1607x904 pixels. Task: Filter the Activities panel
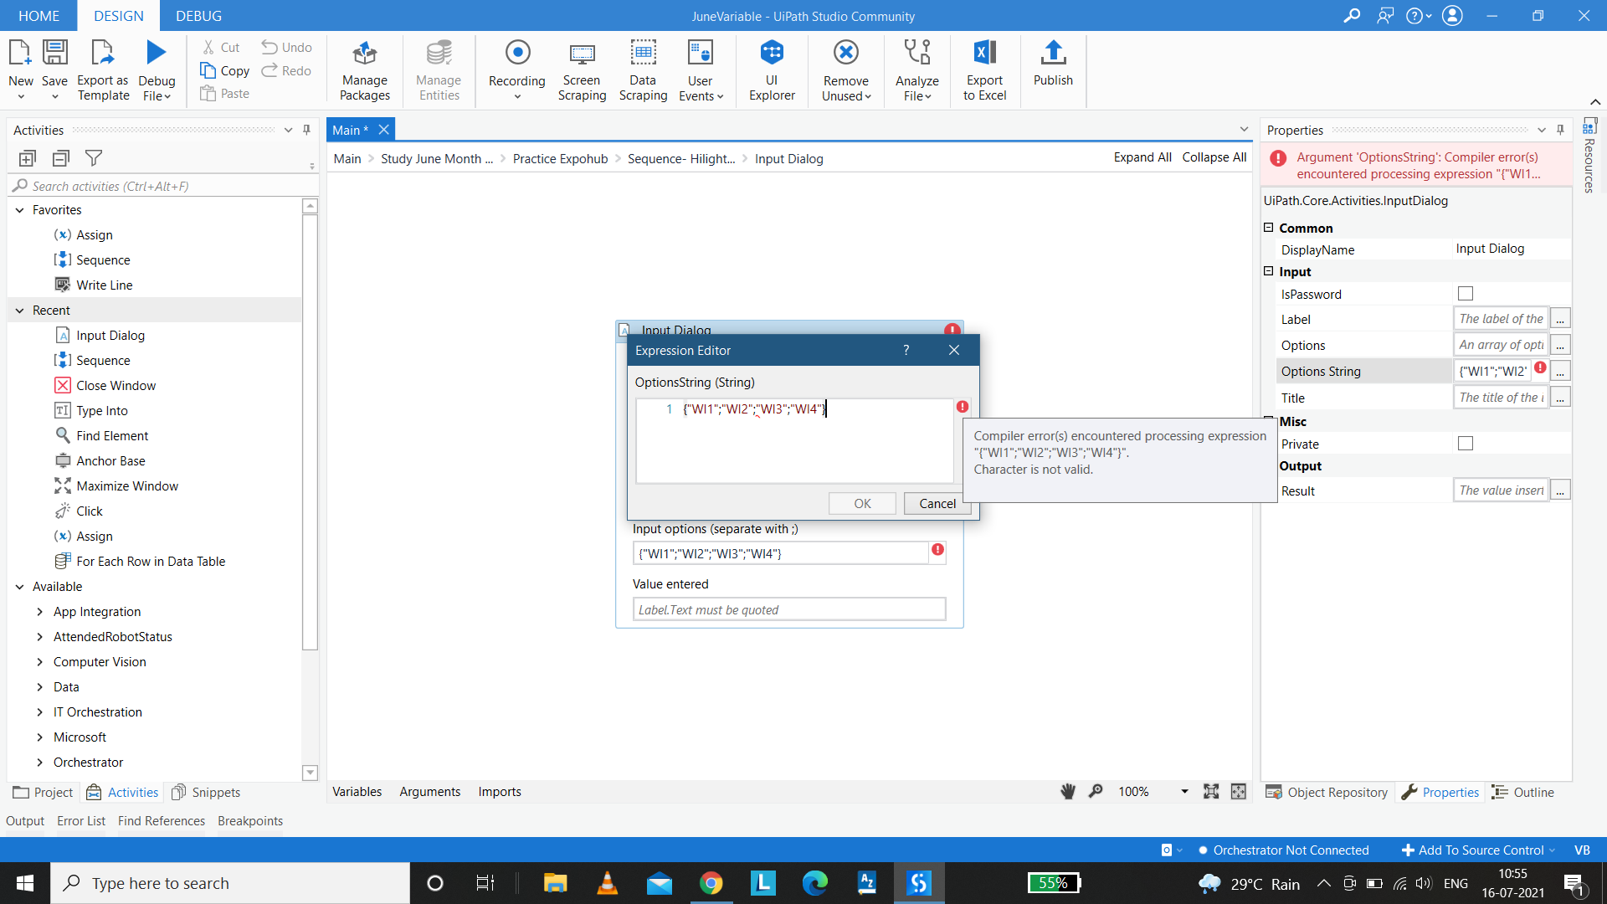click(x=94, y=157)
